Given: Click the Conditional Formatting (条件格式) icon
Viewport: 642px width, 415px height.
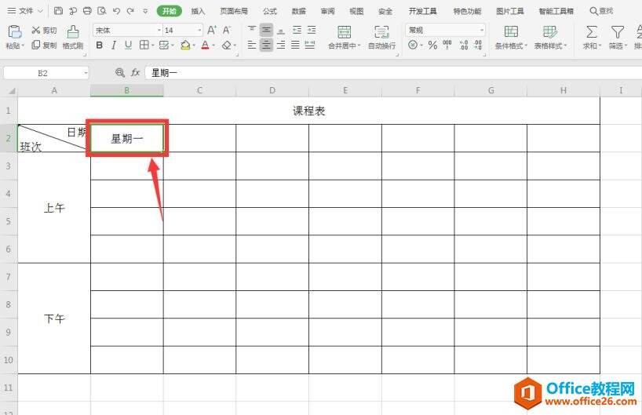Looking at the screenshot, I should click(511, 32).
